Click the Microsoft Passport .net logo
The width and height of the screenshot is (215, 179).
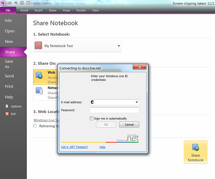[x=128, y=138]
